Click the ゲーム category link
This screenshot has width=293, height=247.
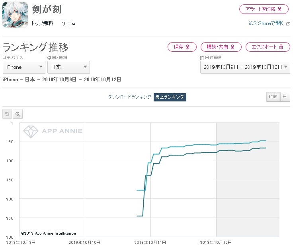tap(68, 23)
